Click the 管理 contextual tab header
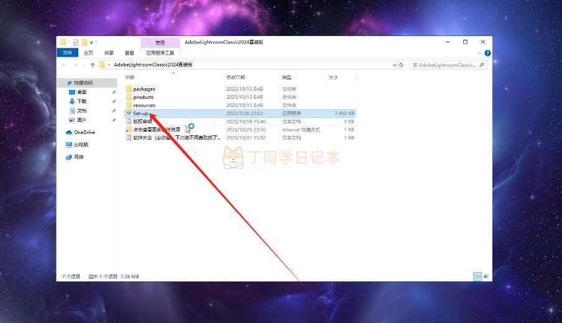This screenshot has width=562, height=323. click(160, 43)
